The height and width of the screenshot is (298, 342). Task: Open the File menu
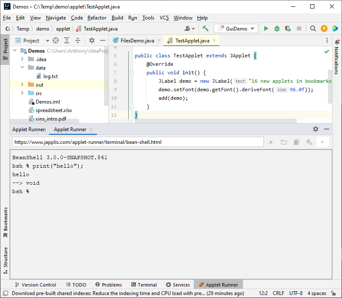click(7, 18)
